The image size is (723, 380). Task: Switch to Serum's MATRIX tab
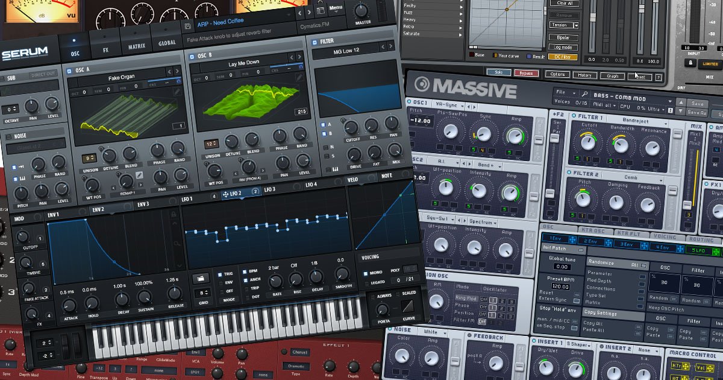point(137,45)
